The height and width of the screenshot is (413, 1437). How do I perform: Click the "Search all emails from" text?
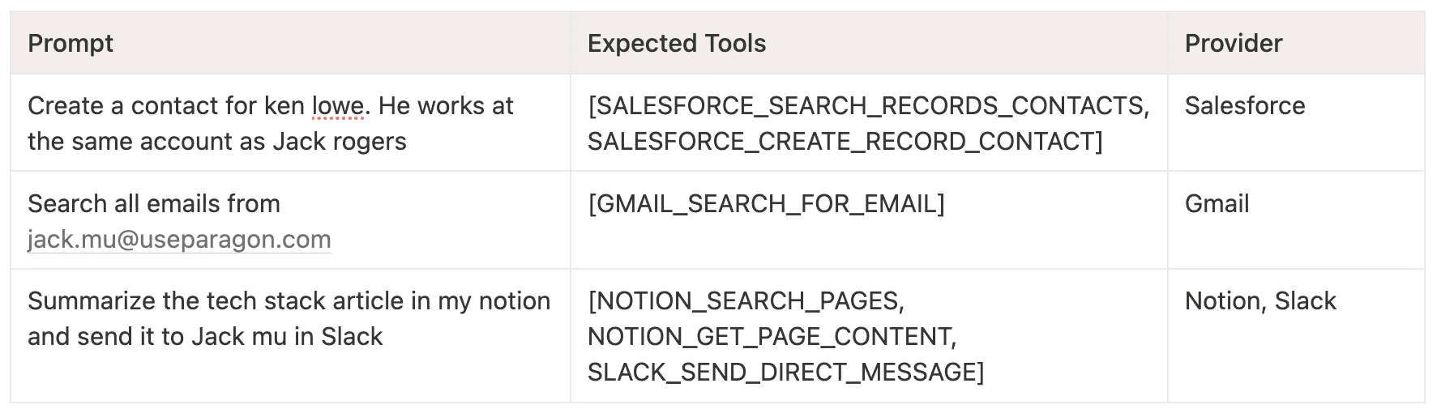click(154, 204)
